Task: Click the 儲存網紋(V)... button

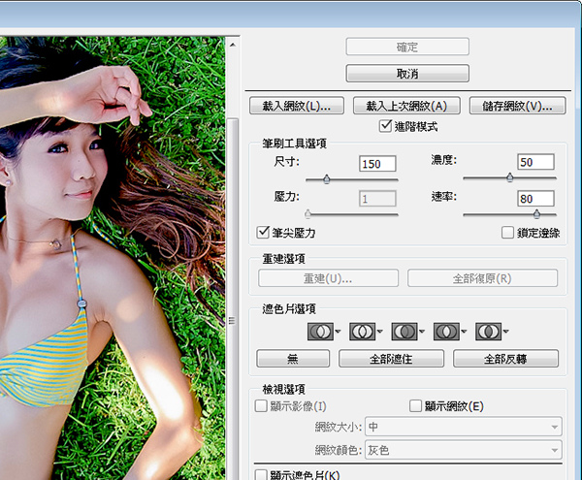Action: tap(517, 106)
